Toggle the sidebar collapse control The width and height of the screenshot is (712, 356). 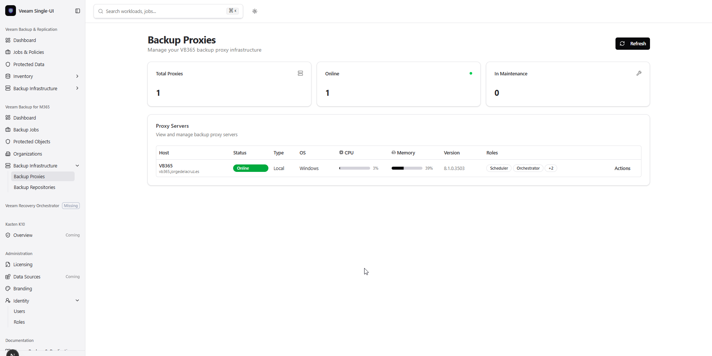coord(78,11)
